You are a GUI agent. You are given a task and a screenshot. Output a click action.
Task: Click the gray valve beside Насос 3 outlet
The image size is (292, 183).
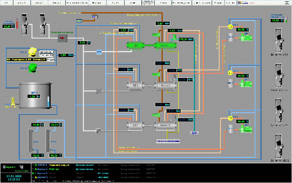click(x=174, y=117)
